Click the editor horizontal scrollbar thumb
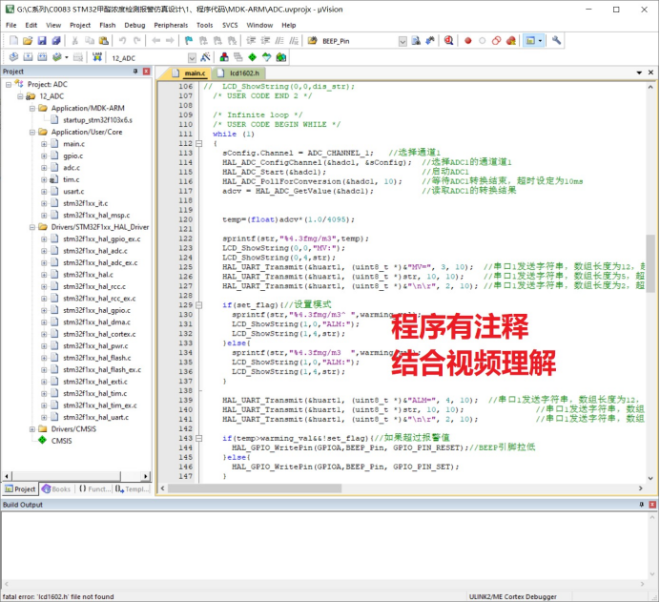This screenshot has height=602, width=660. (255, 488)
